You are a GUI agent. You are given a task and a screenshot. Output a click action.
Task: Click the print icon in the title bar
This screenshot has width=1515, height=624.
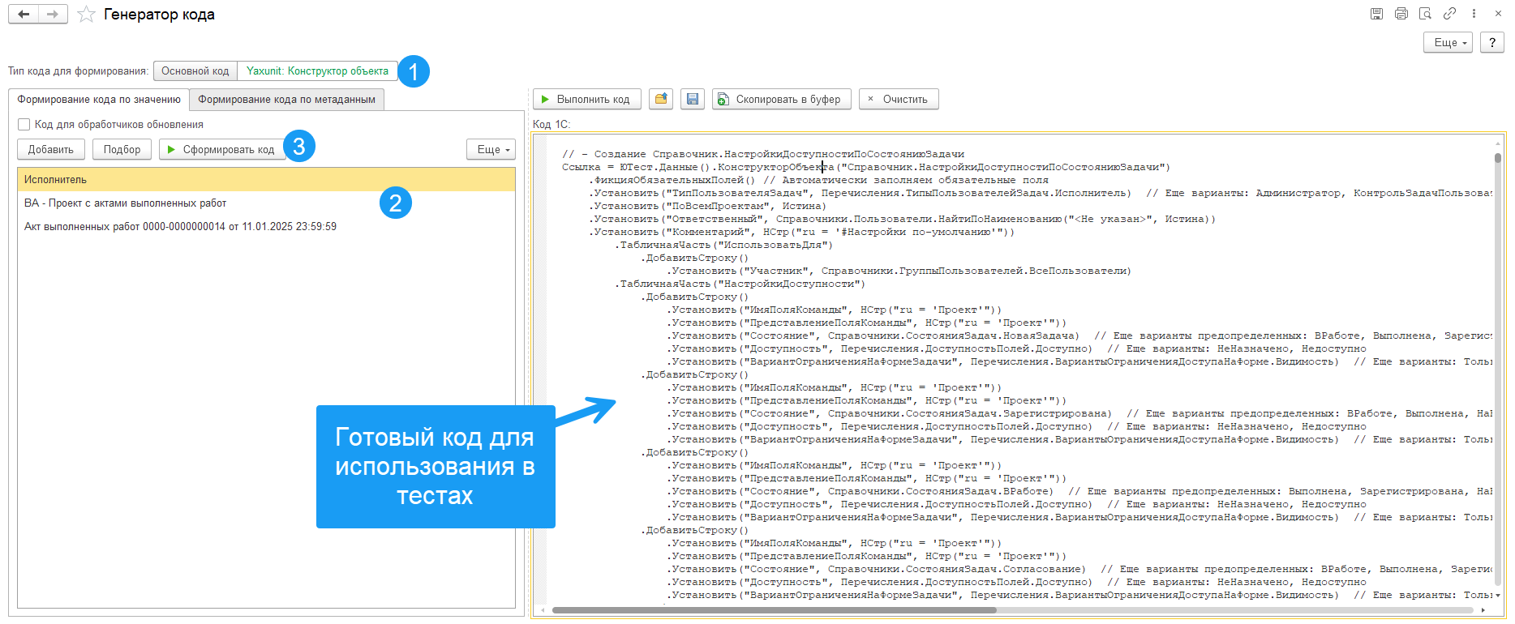(x=1401, y=14)
